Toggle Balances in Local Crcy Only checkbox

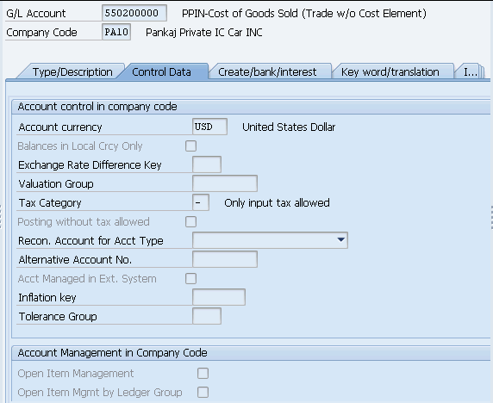pyautogui.click(x=190, y=146)
